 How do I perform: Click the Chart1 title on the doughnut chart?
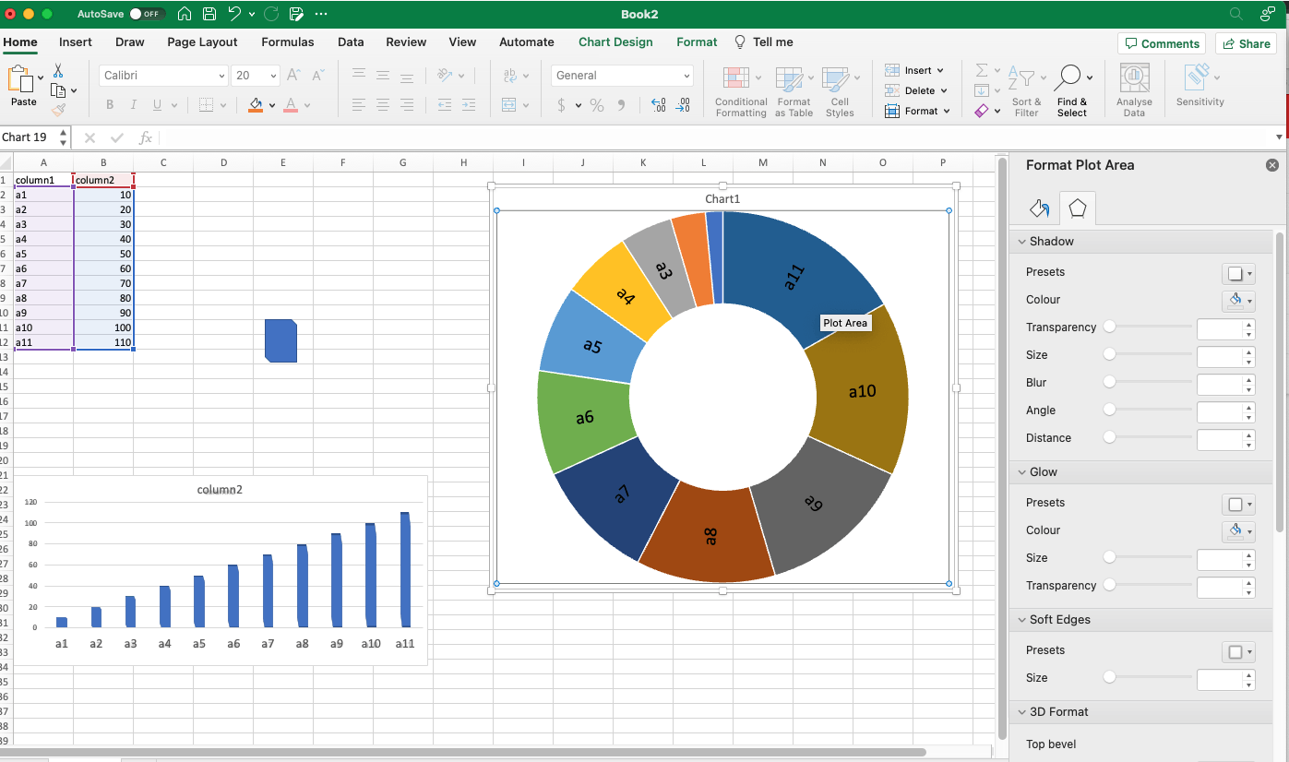(x=722, y=198)
